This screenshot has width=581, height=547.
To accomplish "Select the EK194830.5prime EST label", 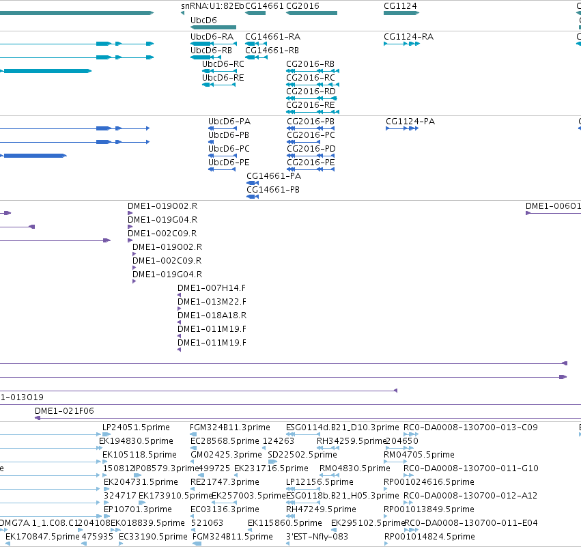I will pos(136,441).
